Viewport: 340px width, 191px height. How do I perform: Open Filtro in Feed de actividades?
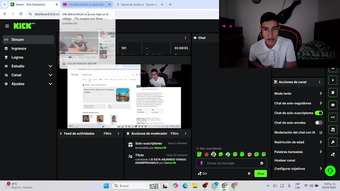108,133
